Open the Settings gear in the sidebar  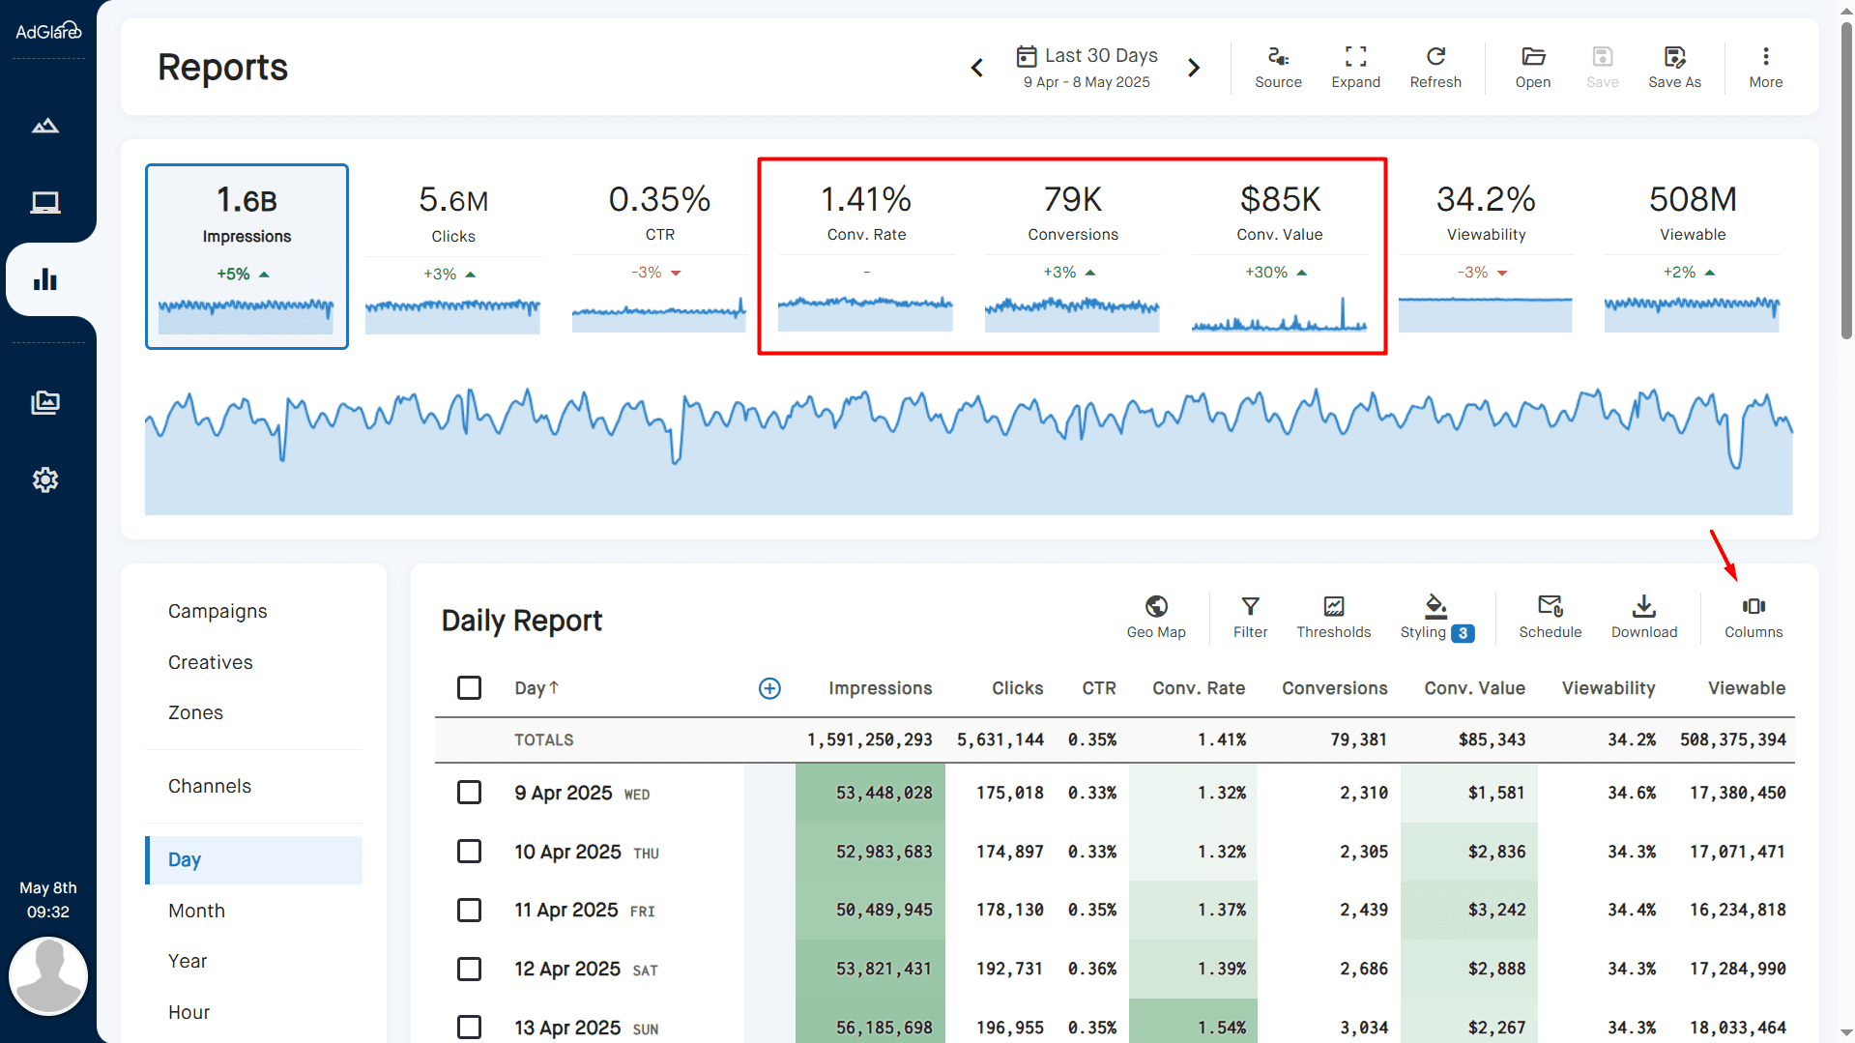click(45, 479)
